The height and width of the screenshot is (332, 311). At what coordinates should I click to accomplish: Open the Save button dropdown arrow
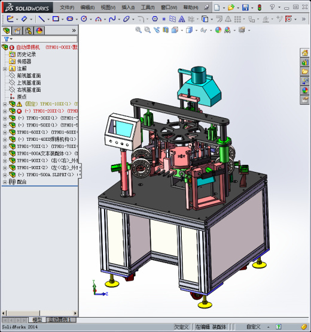252,8
